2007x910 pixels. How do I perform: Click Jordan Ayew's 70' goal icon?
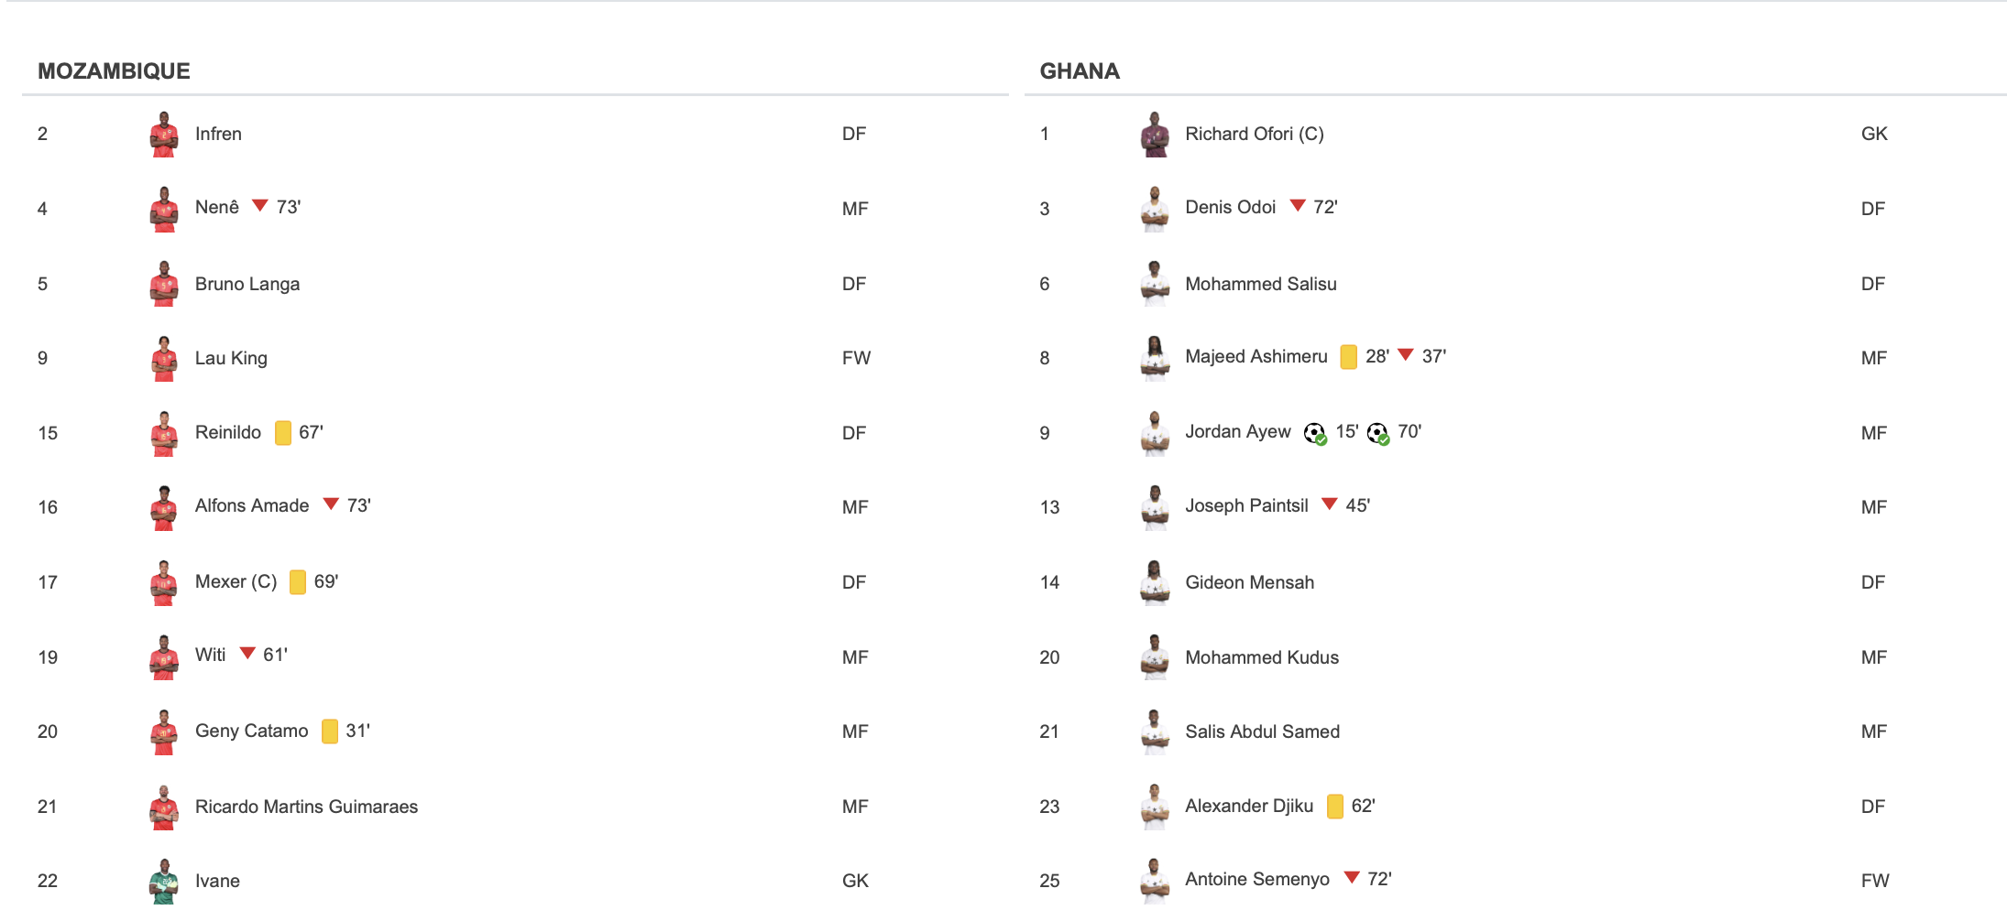coord(1377,433)
